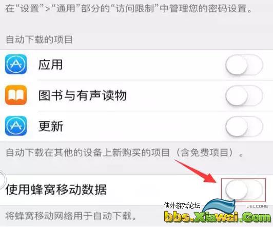Image resolution: width=273 pixels, height=227 pixels.
Task: Tap the App Store icon beside 应用
Action: 16,64
